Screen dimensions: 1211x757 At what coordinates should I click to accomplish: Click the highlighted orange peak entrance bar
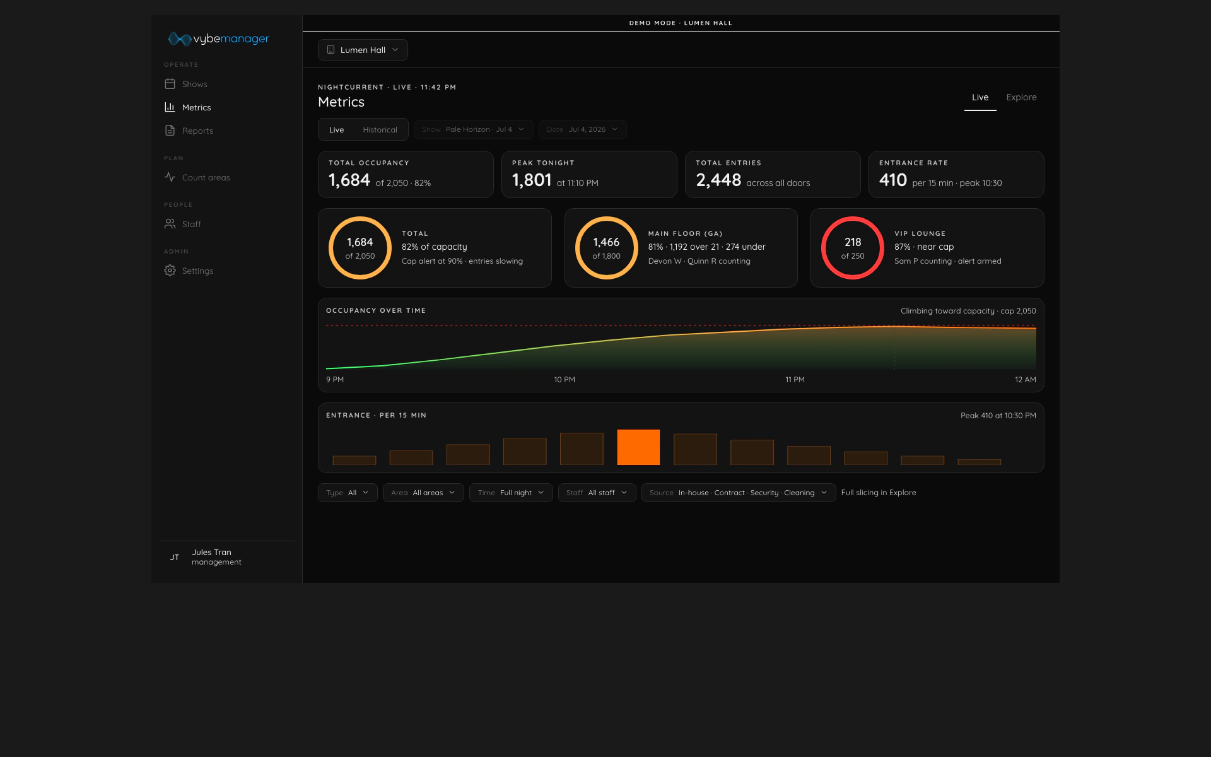click(x=638, y=447)
